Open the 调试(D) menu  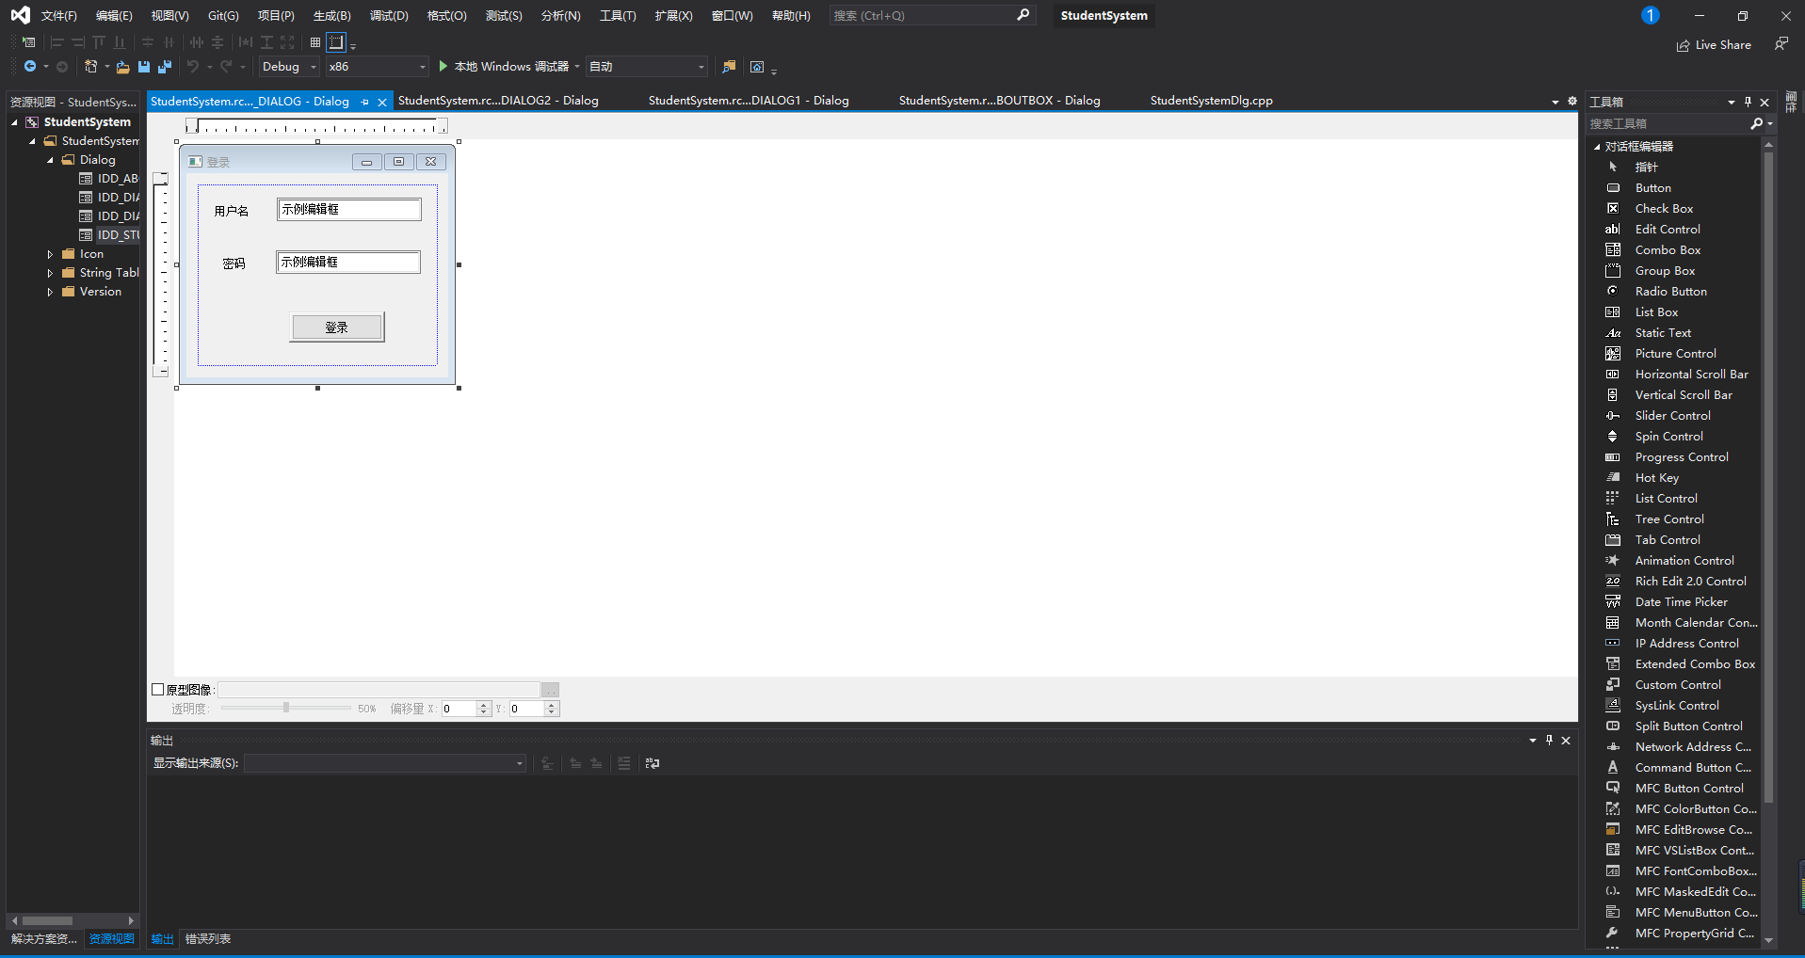389,16
